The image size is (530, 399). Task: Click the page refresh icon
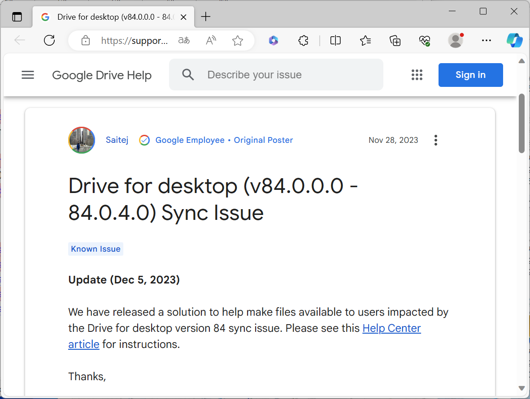49,41
